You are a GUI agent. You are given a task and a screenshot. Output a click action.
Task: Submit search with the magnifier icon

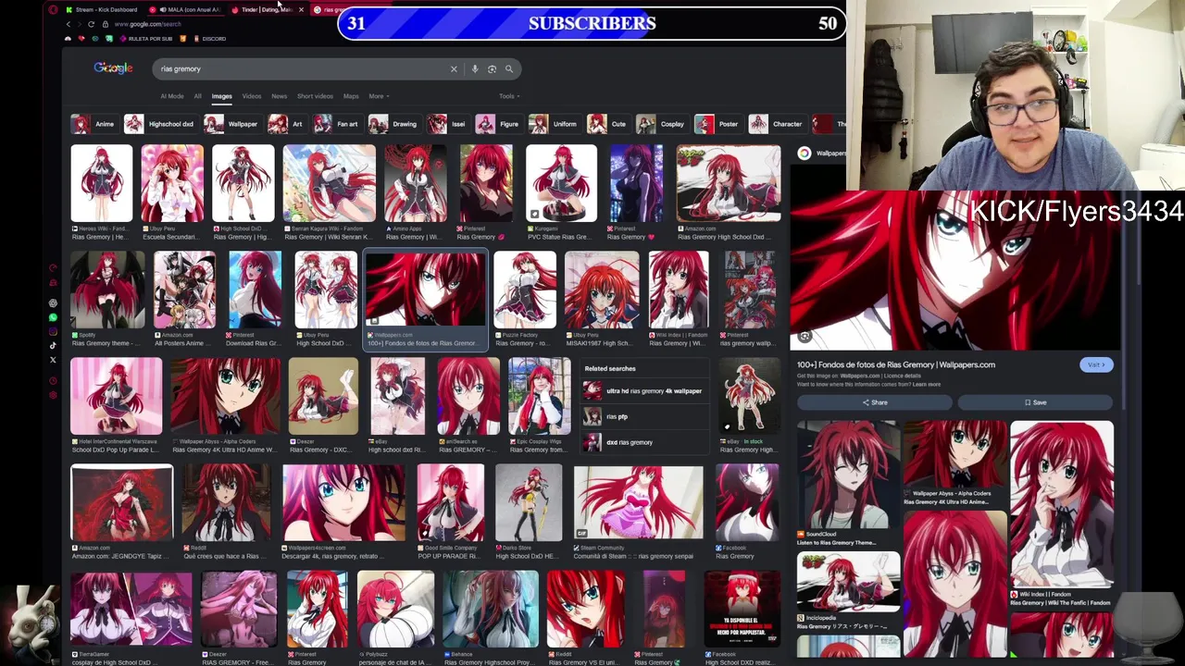pyautogui.click(x=508, y=68)
